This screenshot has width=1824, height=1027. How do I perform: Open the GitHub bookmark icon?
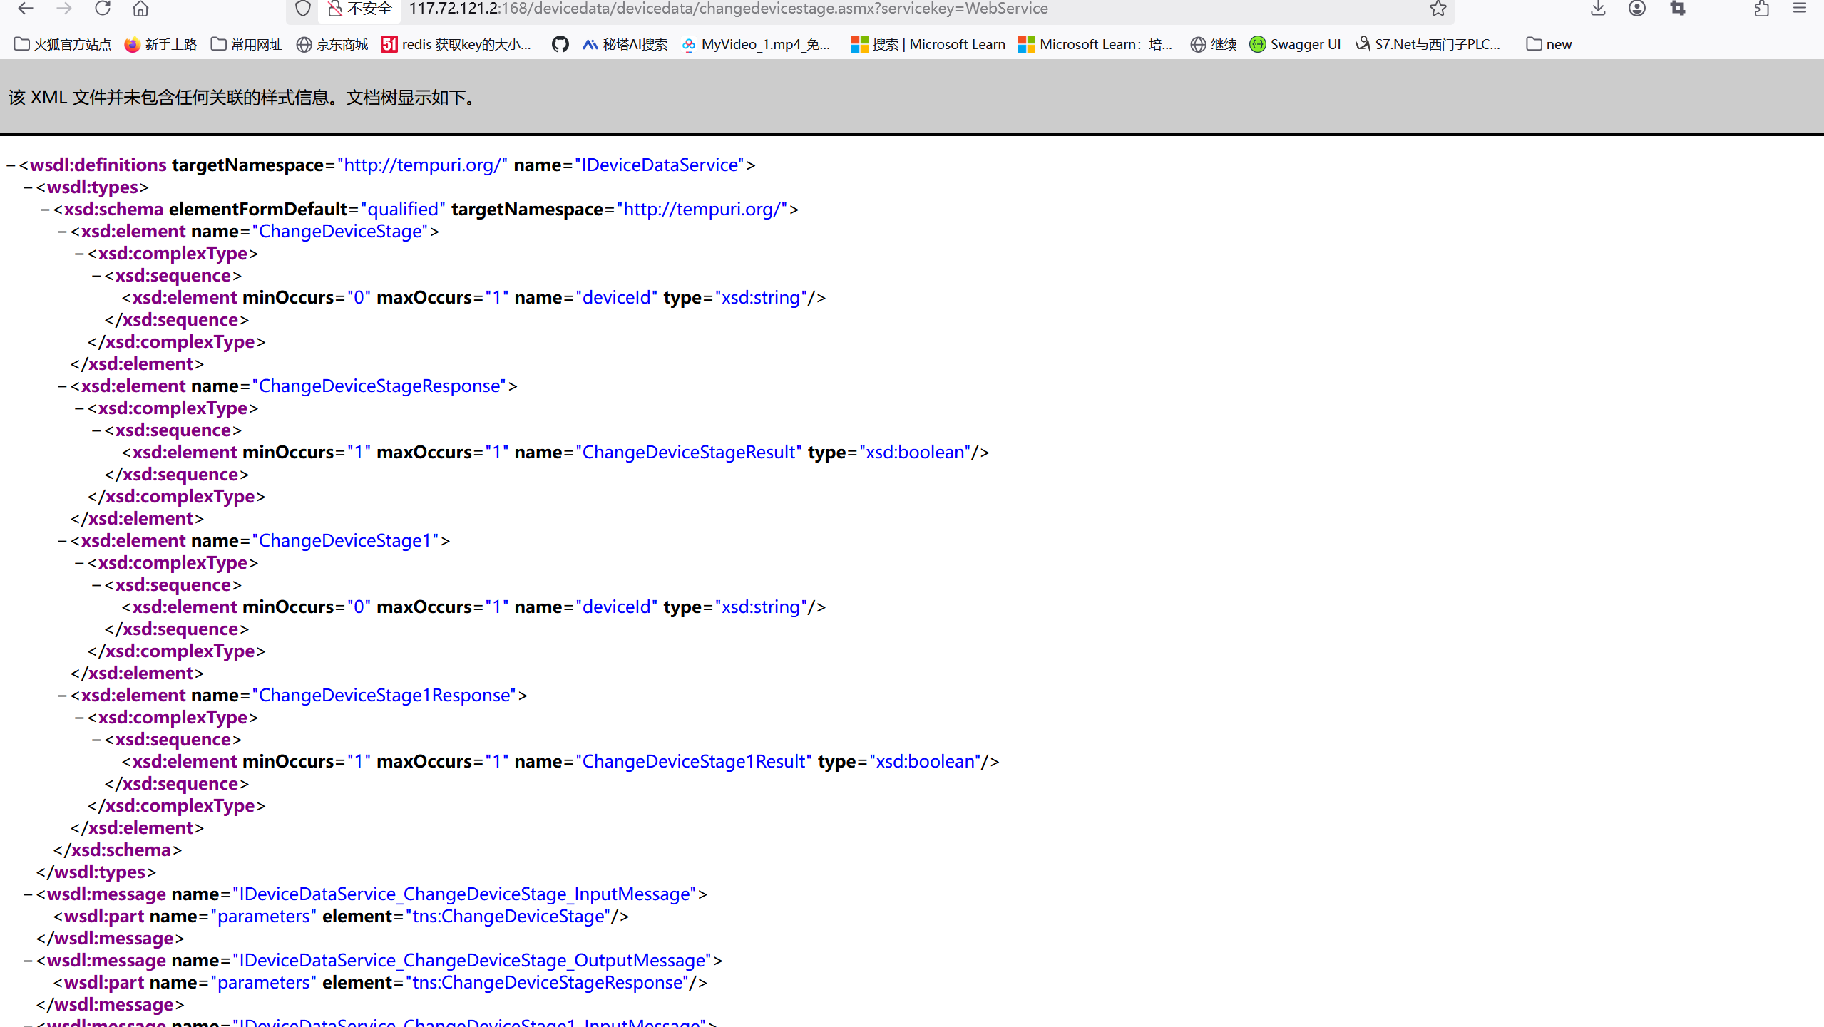point(560,44)
